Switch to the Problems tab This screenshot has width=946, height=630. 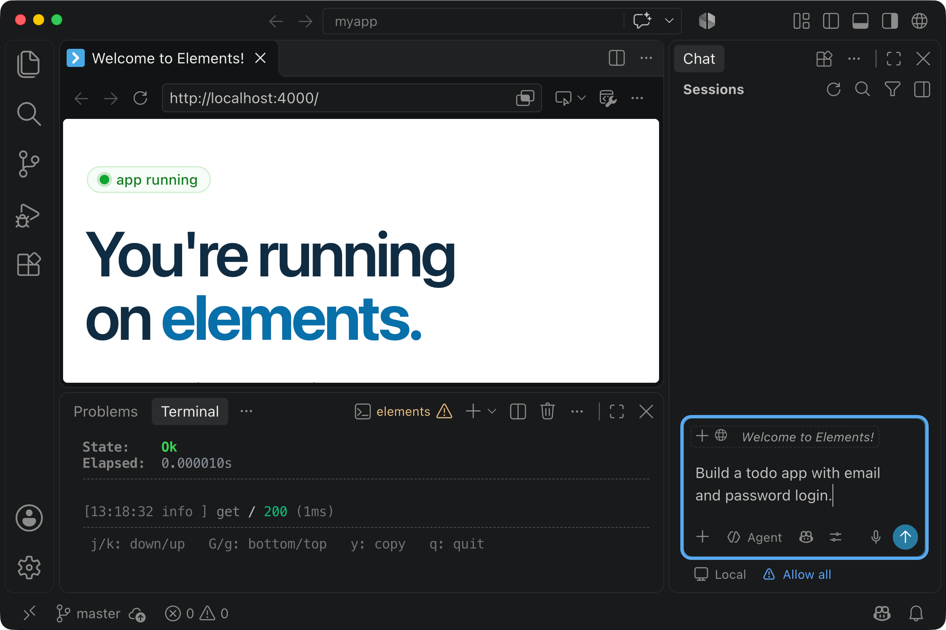pyautogui.click(x=105, y=411)
